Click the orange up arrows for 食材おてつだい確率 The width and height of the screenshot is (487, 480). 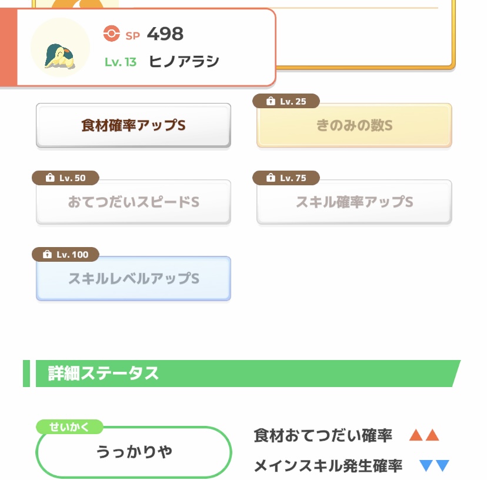(x=424, y=436)
